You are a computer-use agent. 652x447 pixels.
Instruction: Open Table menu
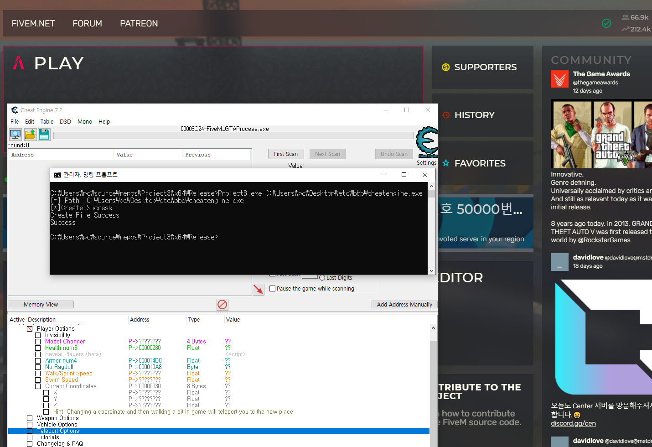(47, 122)
